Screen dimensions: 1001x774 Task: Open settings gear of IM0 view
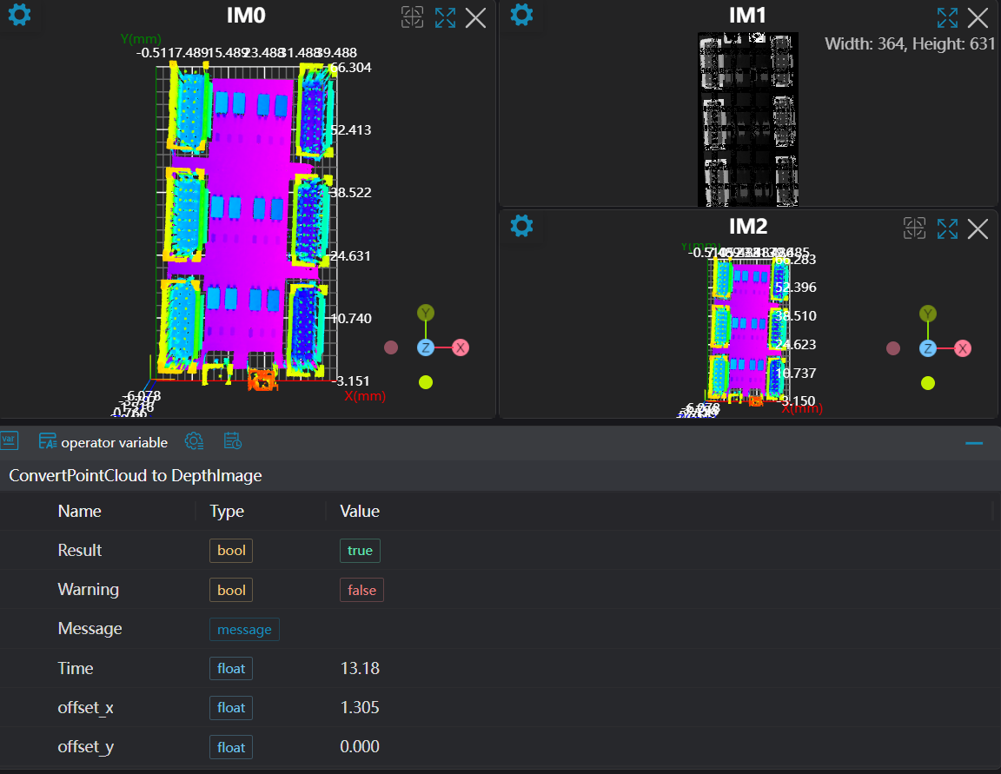pos(19,16)
